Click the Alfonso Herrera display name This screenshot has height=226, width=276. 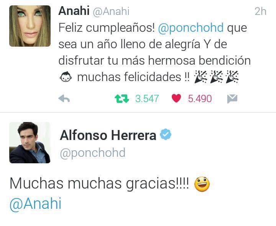(x=108, y=136)
